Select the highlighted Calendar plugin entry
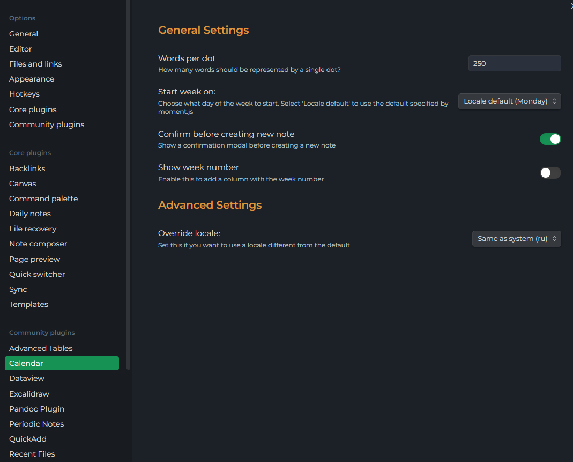This screenshot has height=462, width=573. coord(62,363)
